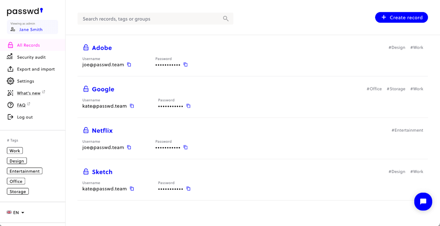Go to Security audit page
Viewport: 440px width, 226px height.
click(x=31, y=57)
